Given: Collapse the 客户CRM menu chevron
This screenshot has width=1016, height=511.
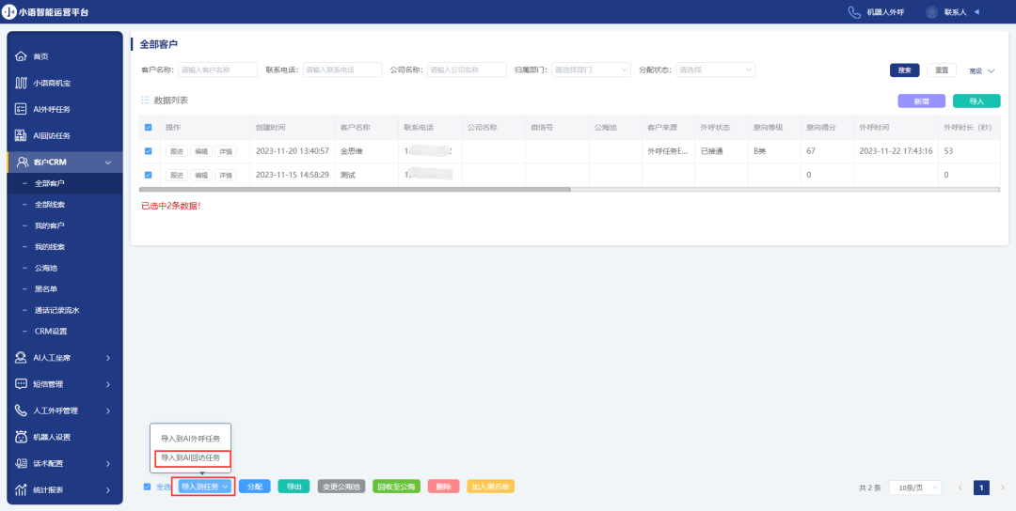Looking at the screenshot, I should point(107,163).
